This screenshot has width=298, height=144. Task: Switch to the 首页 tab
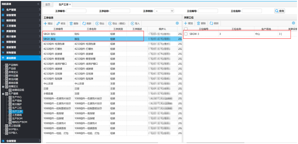pos(48,4)
